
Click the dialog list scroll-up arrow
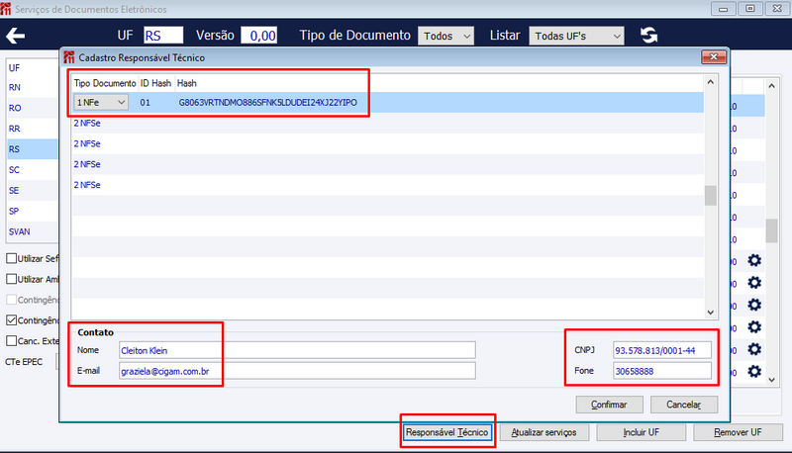710,82
